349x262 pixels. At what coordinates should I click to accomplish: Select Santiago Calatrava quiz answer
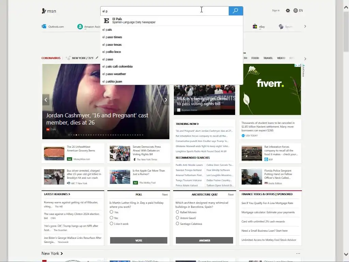(177, 223)
